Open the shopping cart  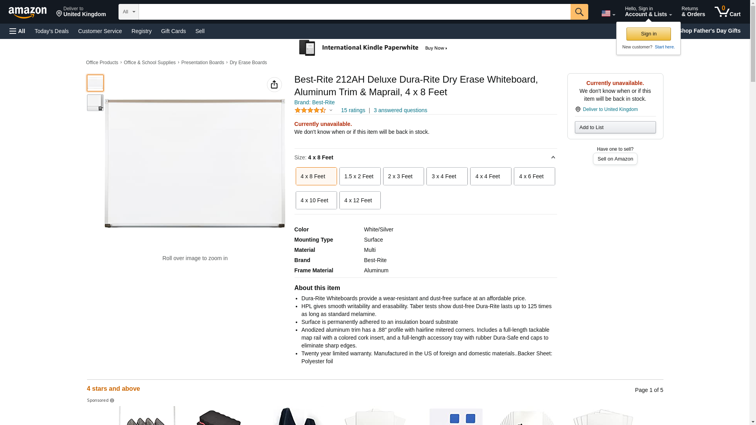(727, 12)
